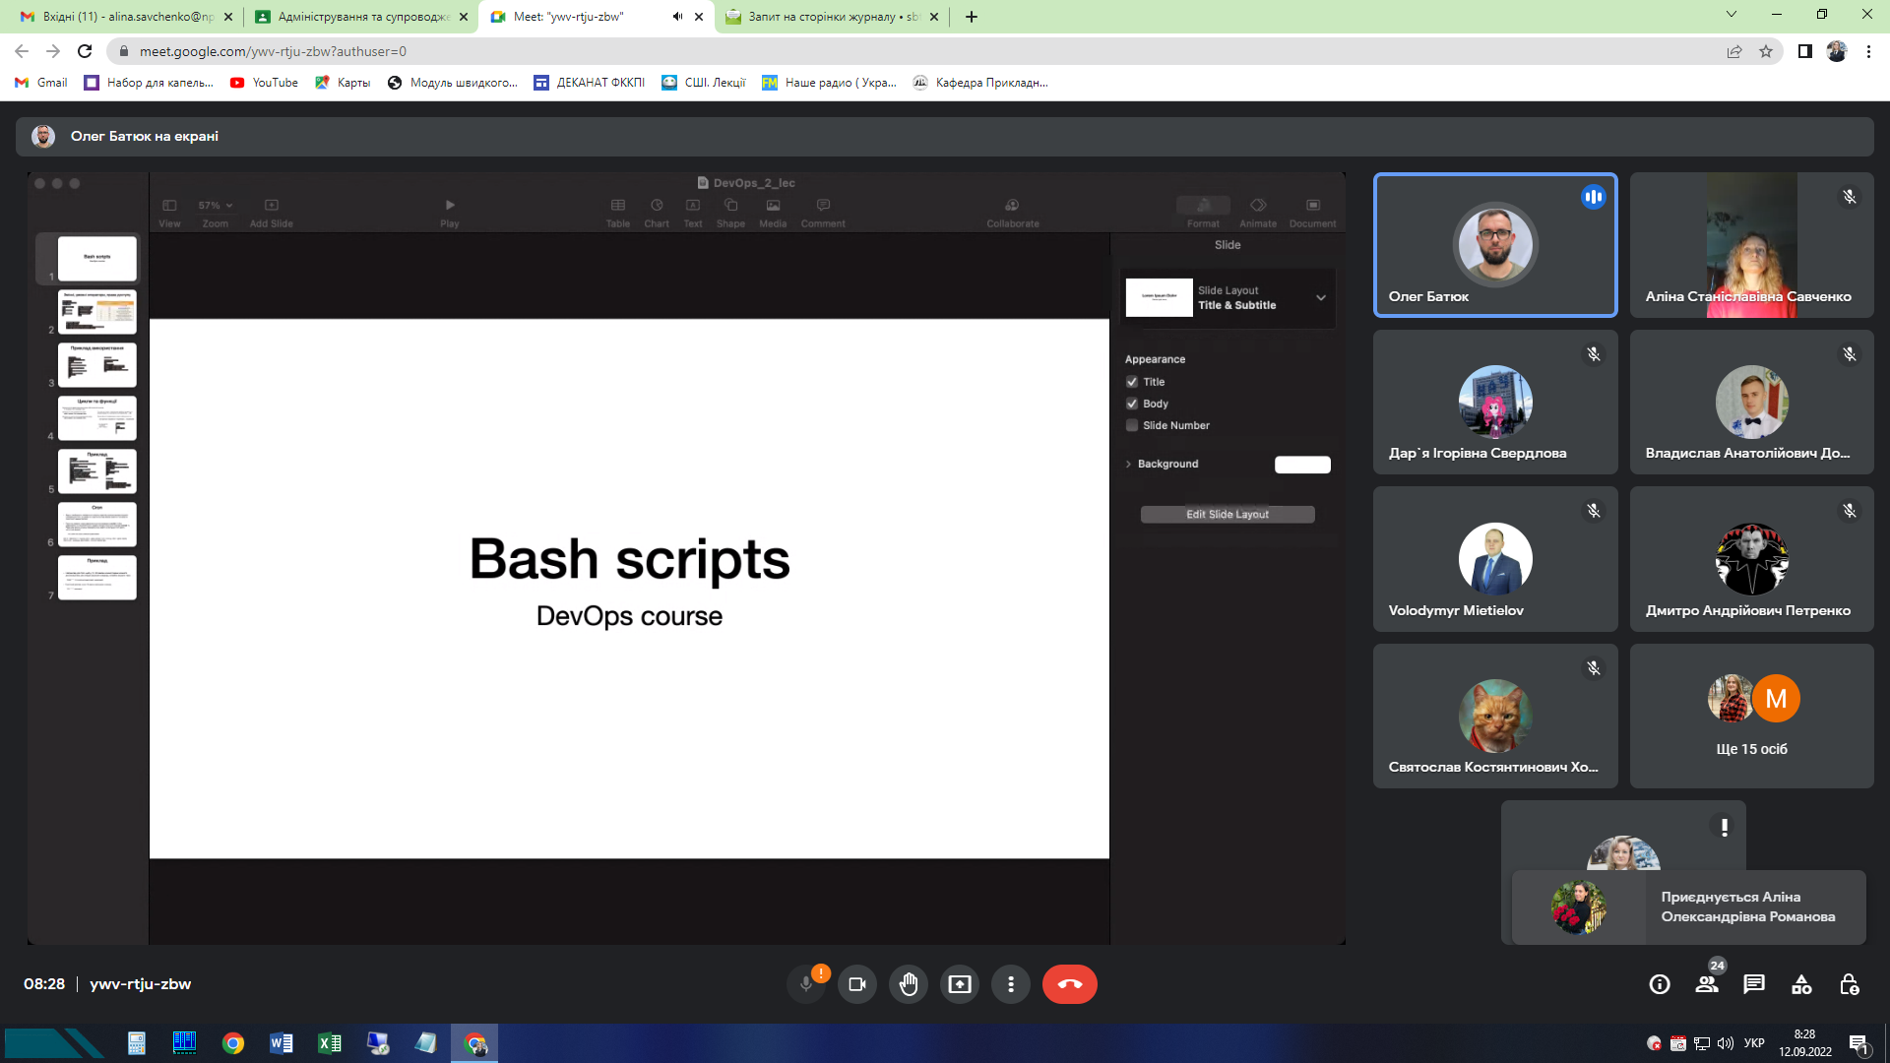The image size is (1890, 1063).
Task: Go back in browser history
Action: (x=22, y=51)
